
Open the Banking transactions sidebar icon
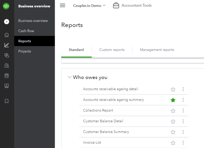(7, 55)
